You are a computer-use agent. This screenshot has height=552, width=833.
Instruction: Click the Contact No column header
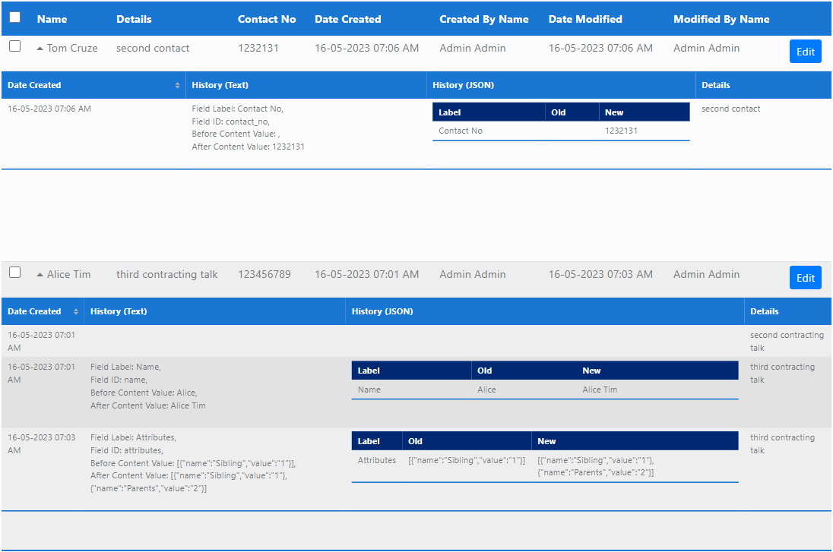(267, 19)
